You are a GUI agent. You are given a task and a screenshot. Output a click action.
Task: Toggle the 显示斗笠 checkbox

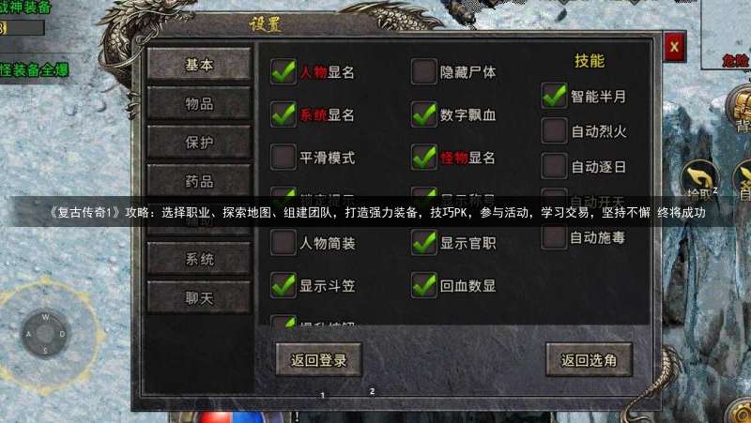coord(284,285)
